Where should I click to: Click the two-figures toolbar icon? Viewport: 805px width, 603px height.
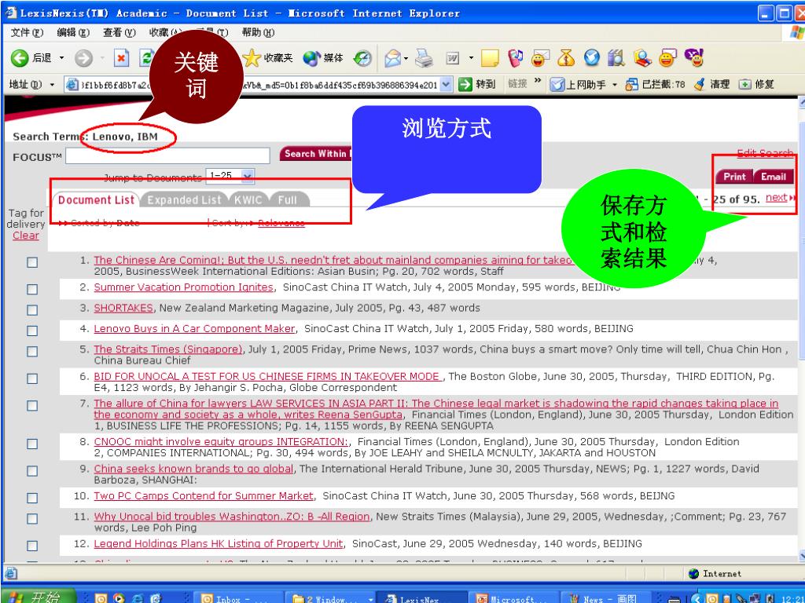click(x=616, y=58)
